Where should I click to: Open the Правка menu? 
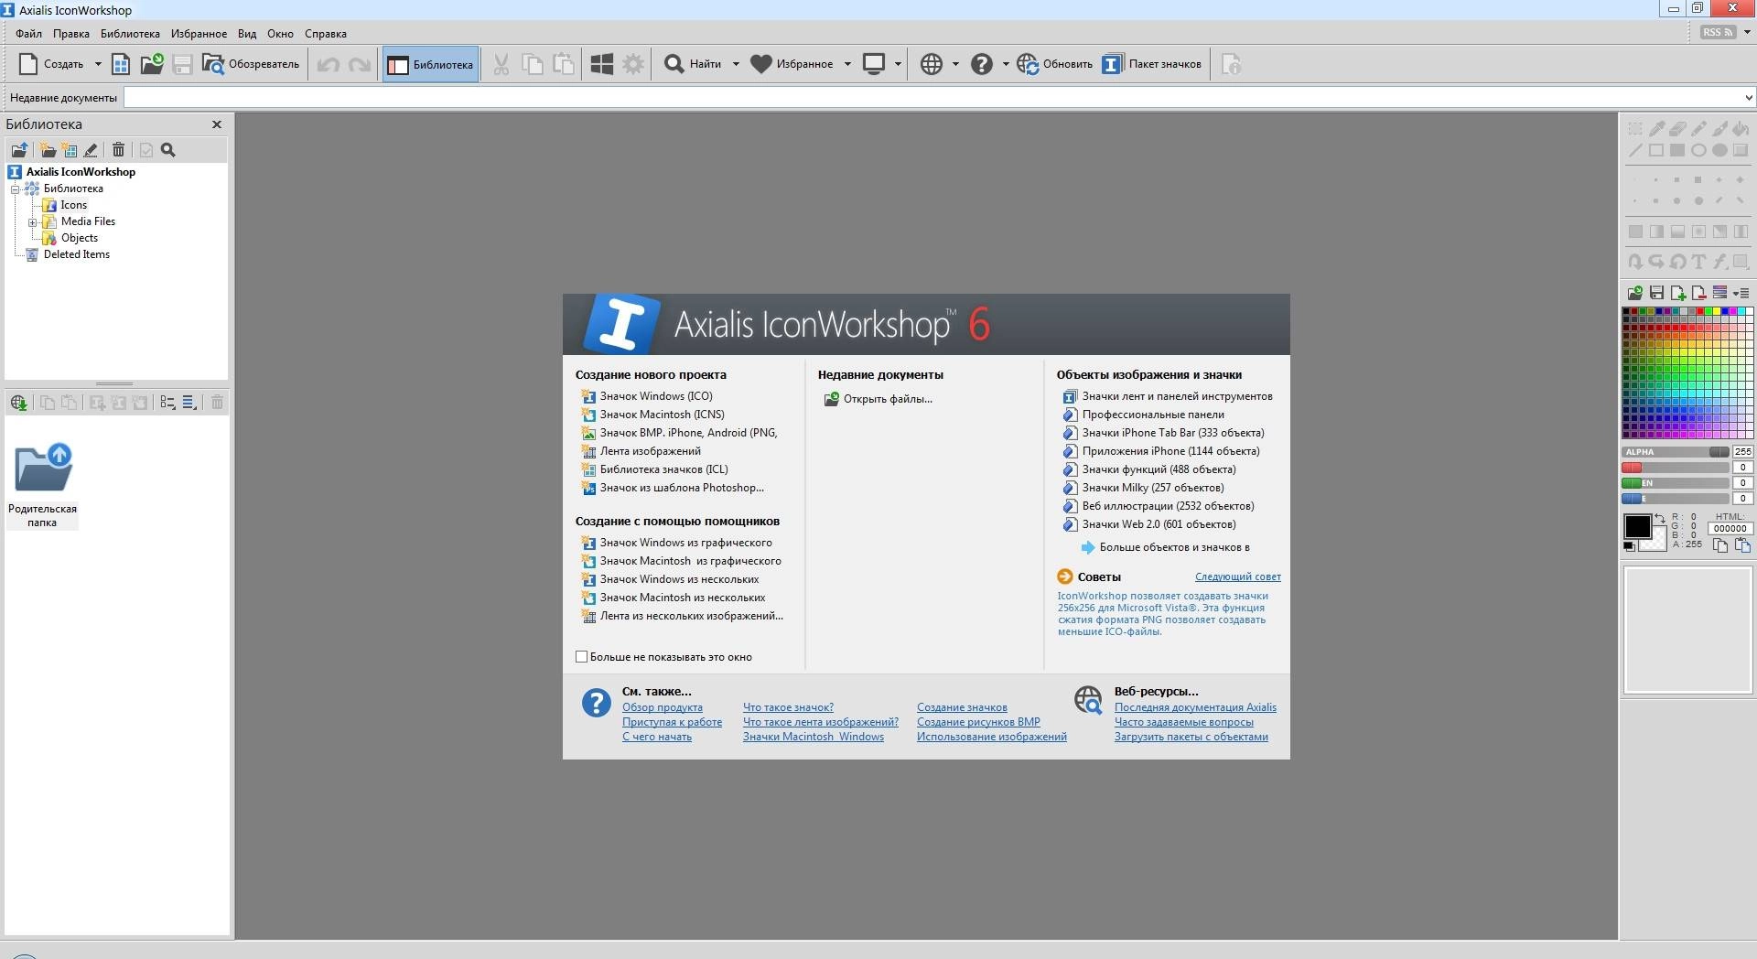pos(70,34)
